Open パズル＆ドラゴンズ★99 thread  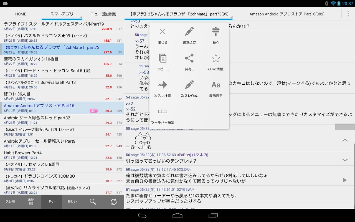62,38
